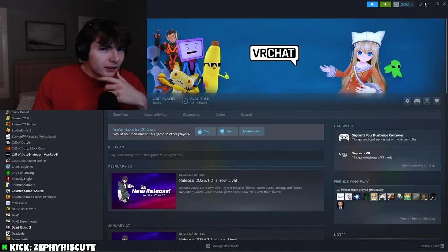The width and height of the screenshot is (448, 252).
Task: Click the Dead Rising 2 game icon
Action: pos(8,227)
